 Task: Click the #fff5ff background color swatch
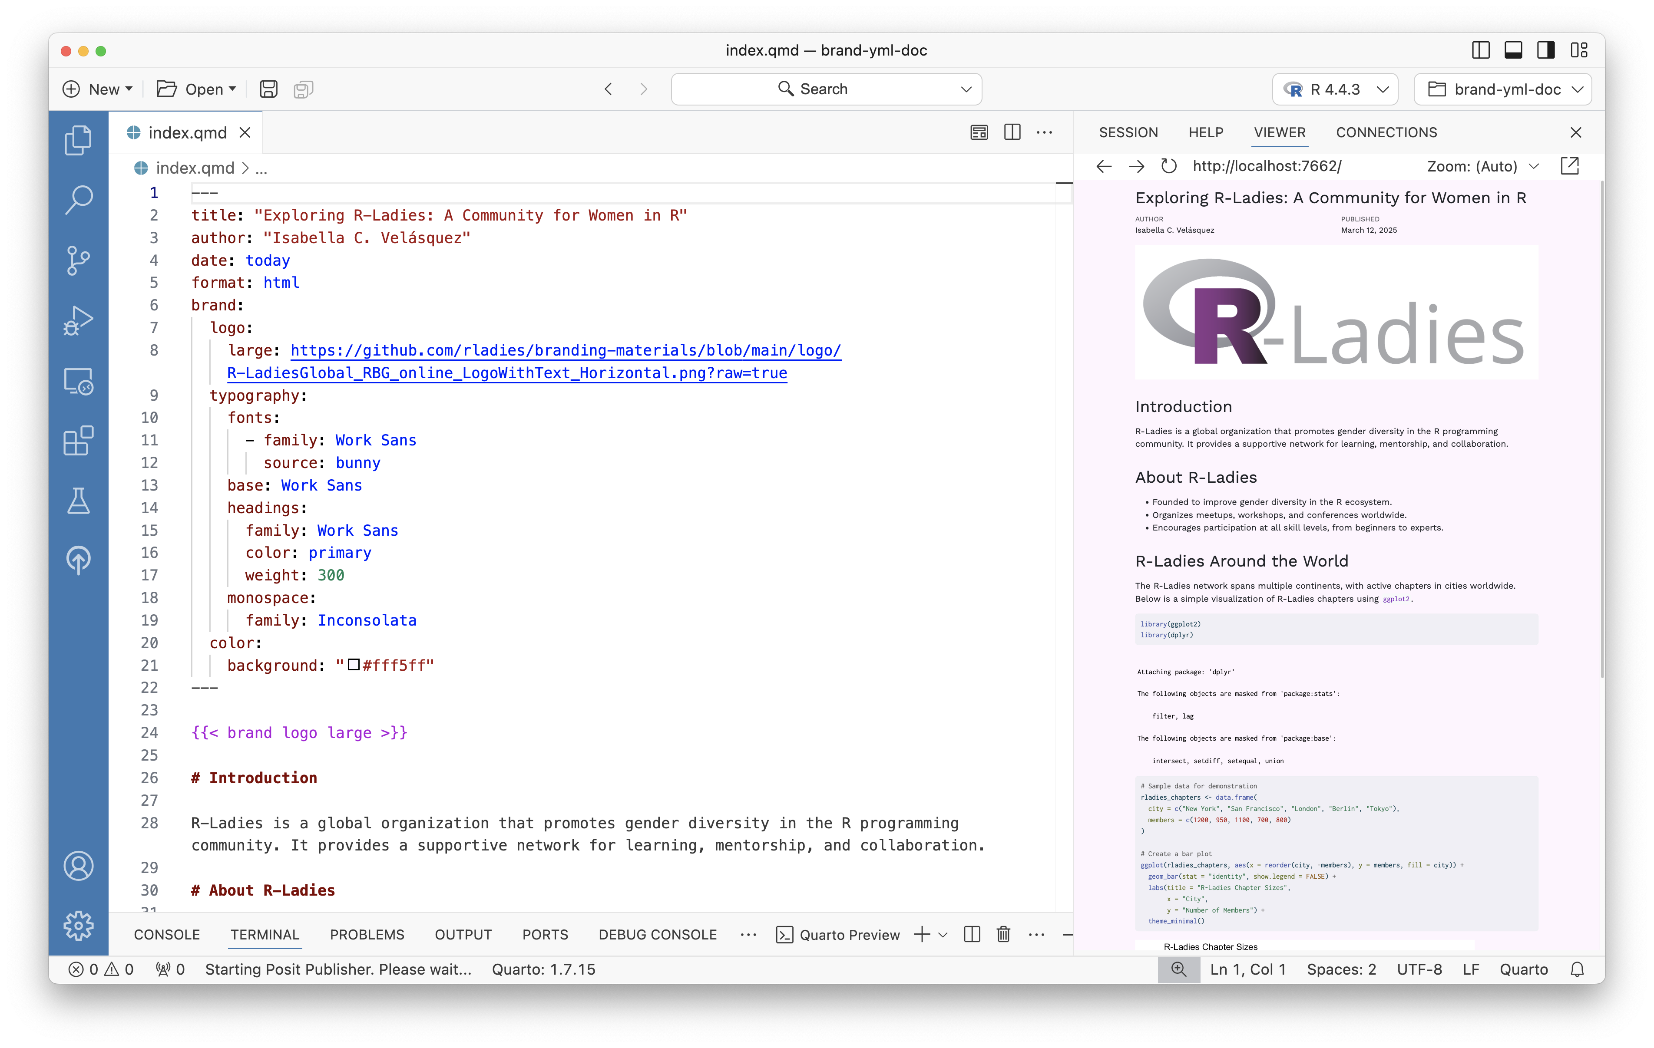(x=354, y=665)
